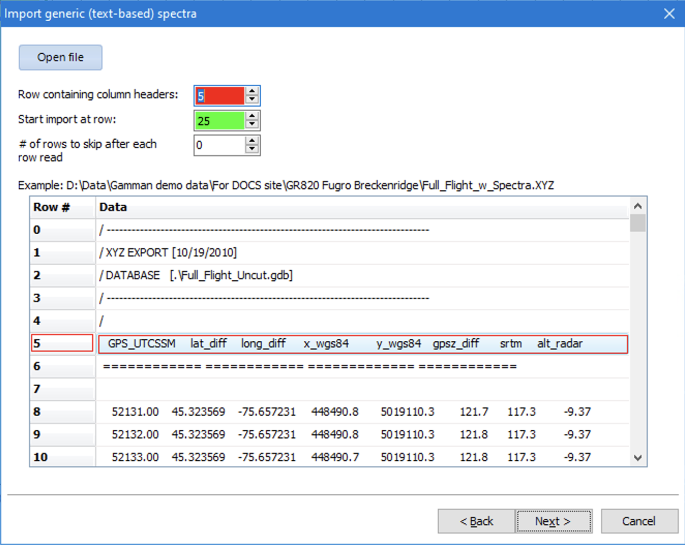Click the rows to skip input field

coord(219,145)
